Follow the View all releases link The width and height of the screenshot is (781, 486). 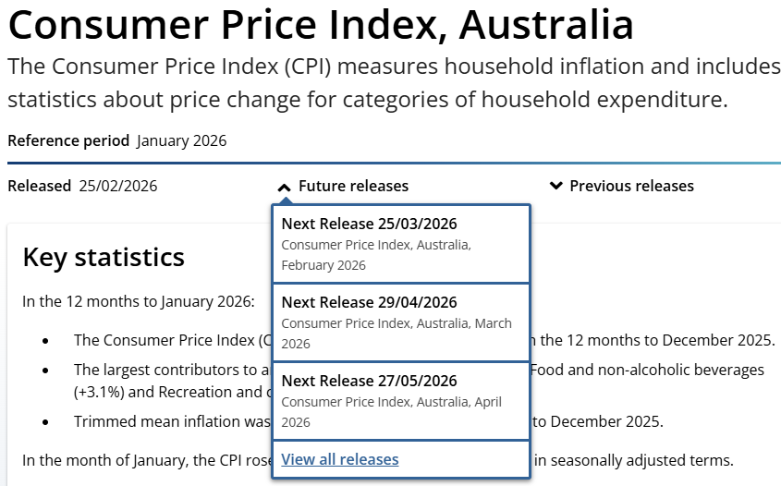click(x=340, y=459)
